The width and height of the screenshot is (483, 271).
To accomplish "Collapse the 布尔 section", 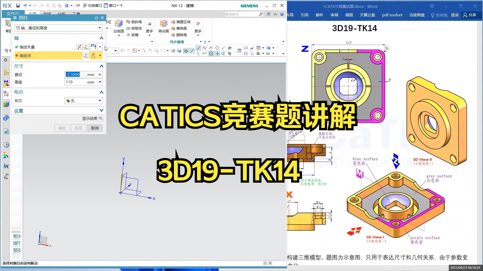I will [x=101, y=92].
